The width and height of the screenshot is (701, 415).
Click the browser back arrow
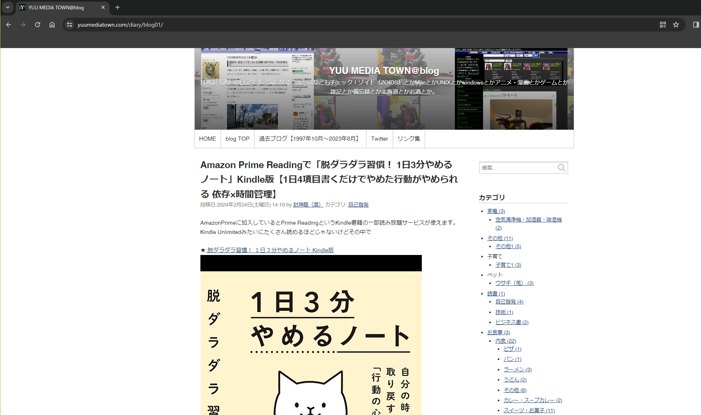pyautogui.click(x=8, y=25)
